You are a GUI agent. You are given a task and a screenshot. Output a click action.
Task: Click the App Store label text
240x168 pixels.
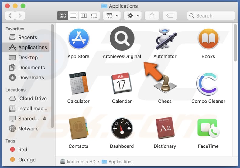click(78, 56)
